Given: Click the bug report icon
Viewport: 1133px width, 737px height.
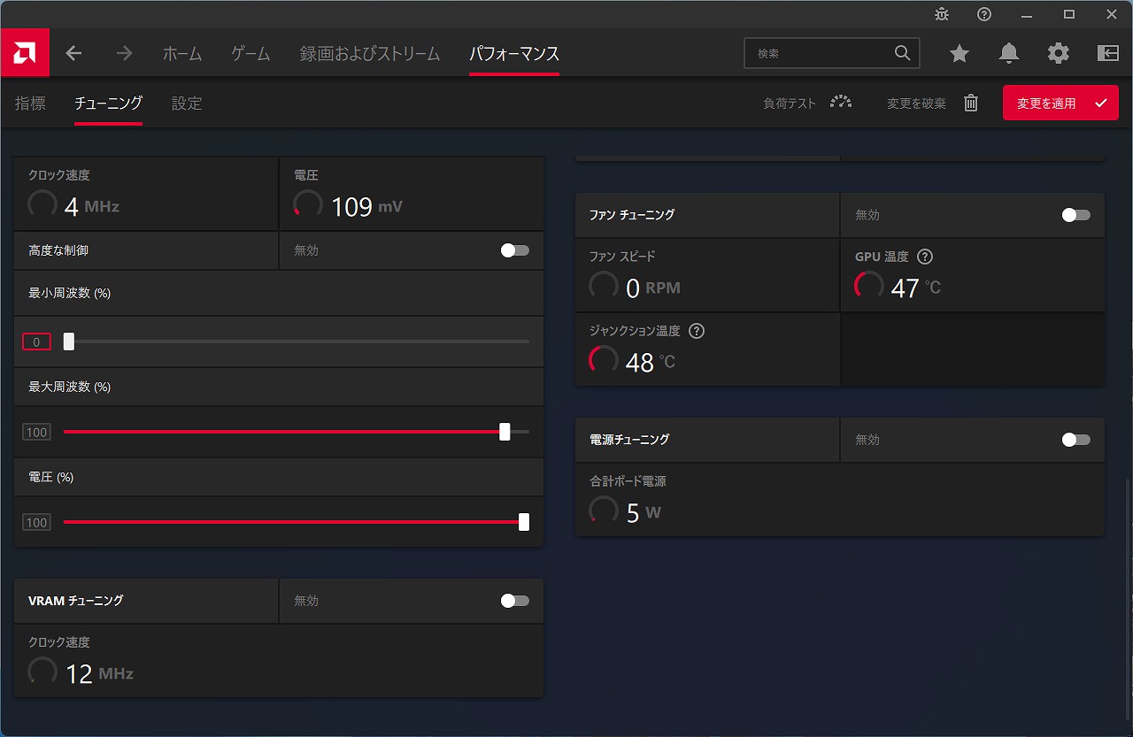Looking at the screenshot, I should (x=942, y=14).
